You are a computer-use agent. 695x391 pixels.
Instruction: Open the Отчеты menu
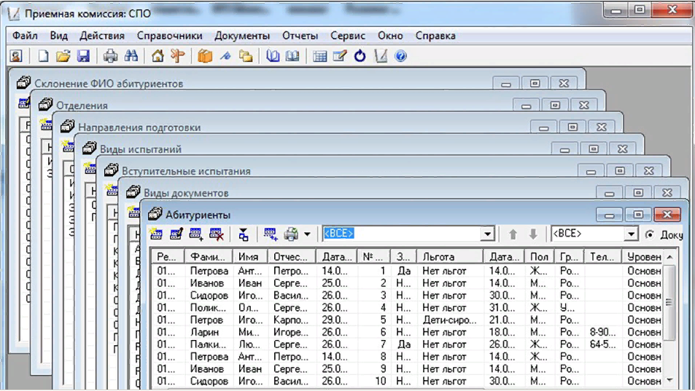coord(300,36)
